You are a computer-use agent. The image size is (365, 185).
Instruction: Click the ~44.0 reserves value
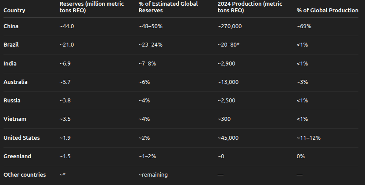pos(66,26)
